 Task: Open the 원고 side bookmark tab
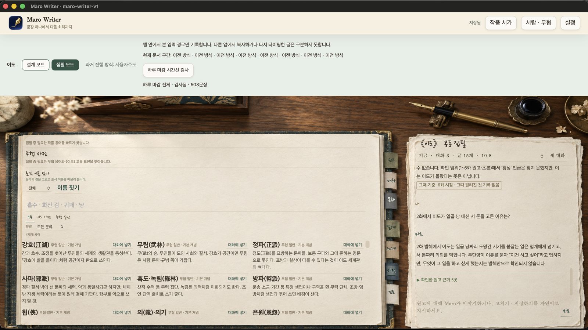pyautogui.click(x=391, y=160)
